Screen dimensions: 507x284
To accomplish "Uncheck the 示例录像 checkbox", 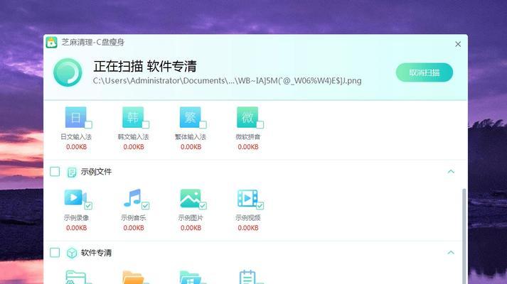I will pos(88,206).
